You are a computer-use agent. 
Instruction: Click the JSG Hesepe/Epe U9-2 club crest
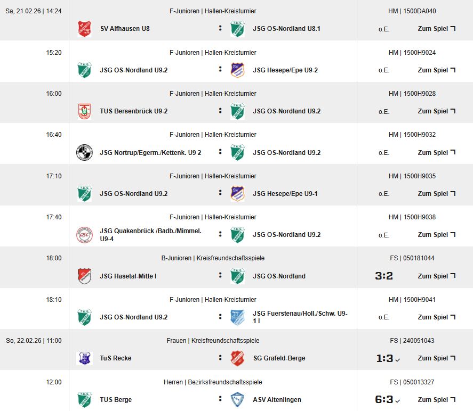click(237, 70)
